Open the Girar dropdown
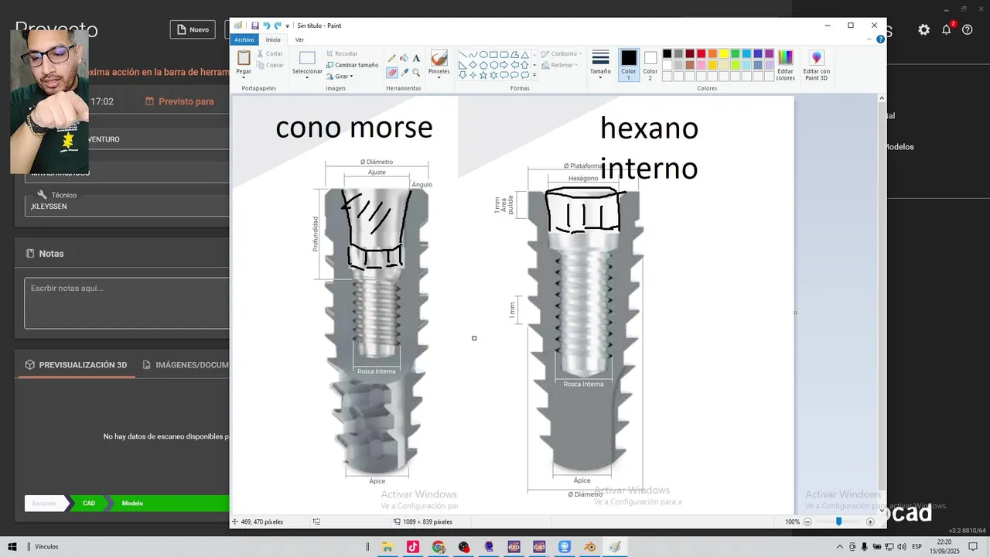The width and height of the screenshot is (990, 557). click(x=340, y=76)
